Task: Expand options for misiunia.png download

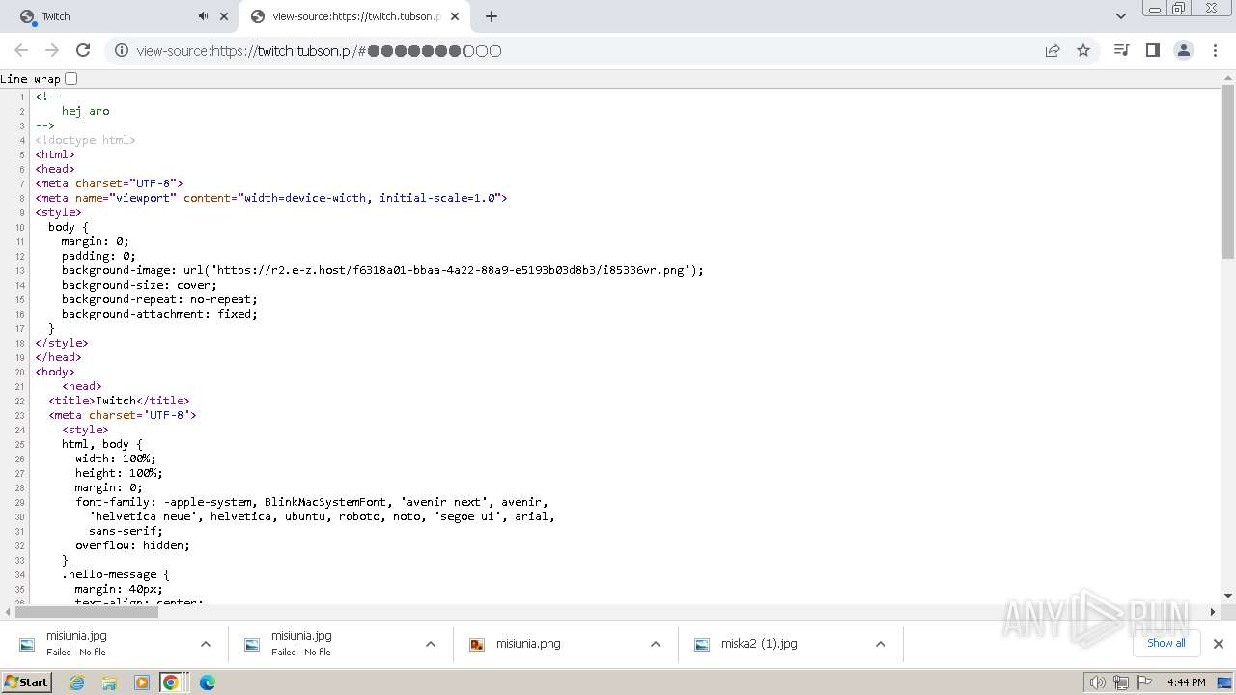Action: (x=656, y=644)
